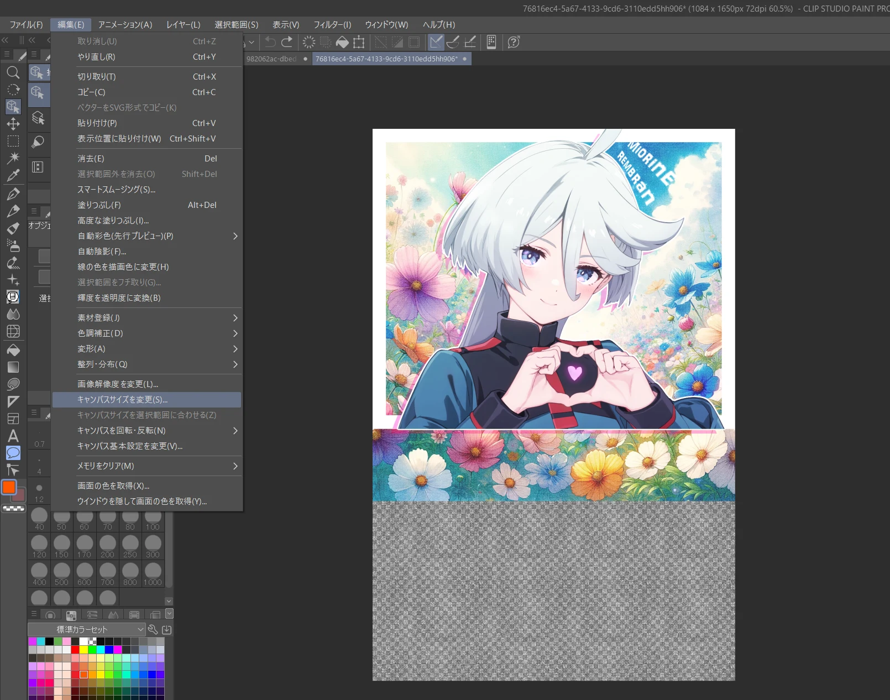Click the Fill bucket icon in command bar
This screenshot has height=700, width=890.
(342, 42)
